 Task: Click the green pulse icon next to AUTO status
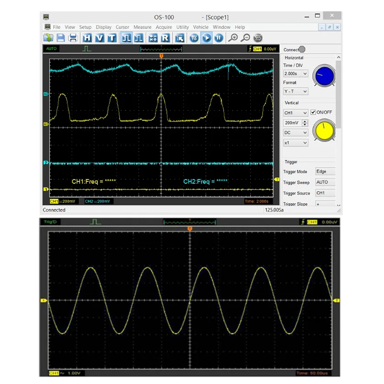point(87,49)
